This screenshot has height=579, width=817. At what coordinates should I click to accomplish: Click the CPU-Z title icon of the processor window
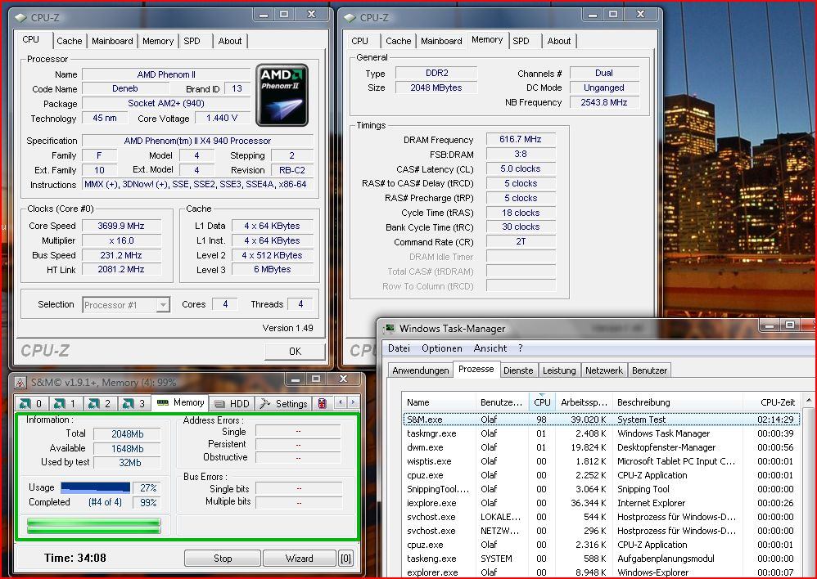click(x=20, y=18)
